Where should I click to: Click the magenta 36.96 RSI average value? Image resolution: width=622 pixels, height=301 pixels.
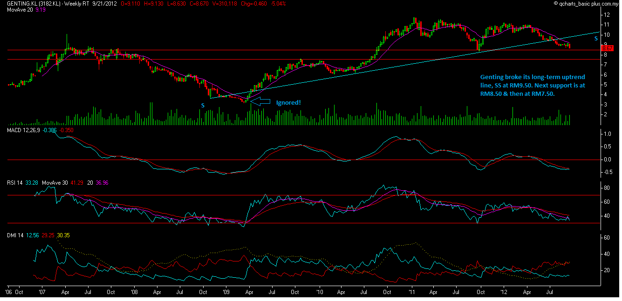pyautogui.click(x=103, y=184)
